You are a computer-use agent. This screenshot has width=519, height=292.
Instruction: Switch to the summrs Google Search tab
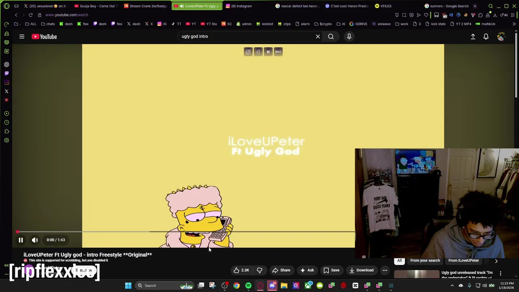[x=447, y=6]
